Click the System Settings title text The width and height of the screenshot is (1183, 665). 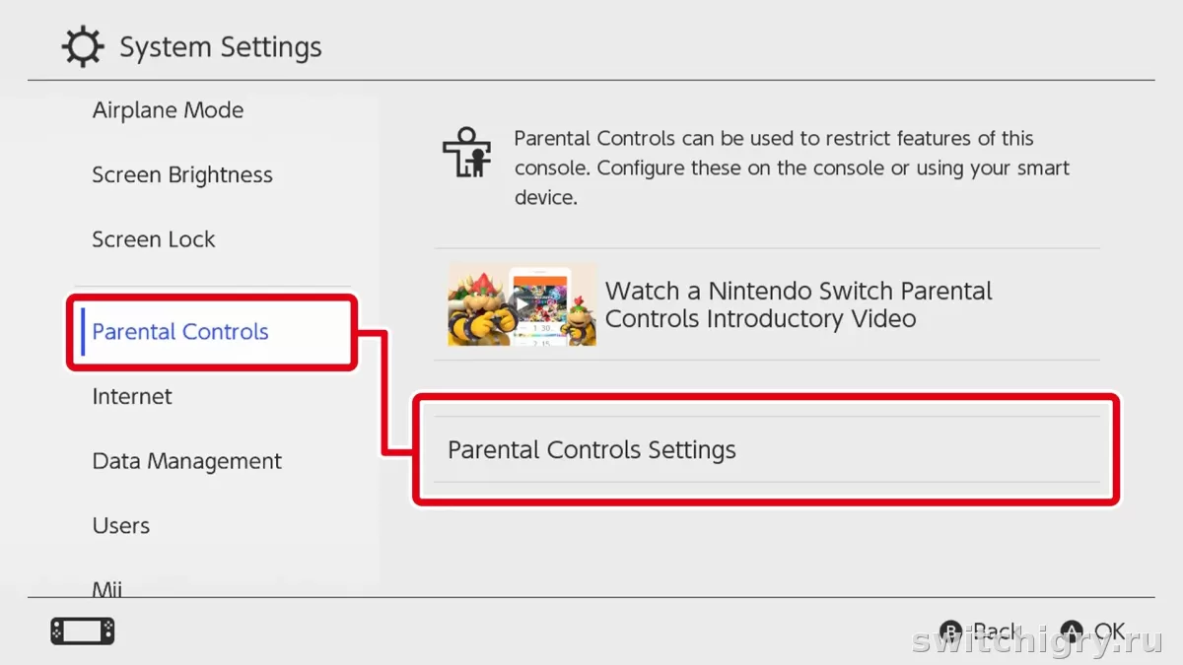click(221, 47)
